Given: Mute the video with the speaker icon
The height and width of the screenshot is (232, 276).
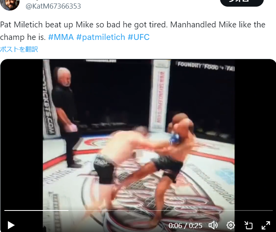Looking at the screenshot, I should click(213, 225).
